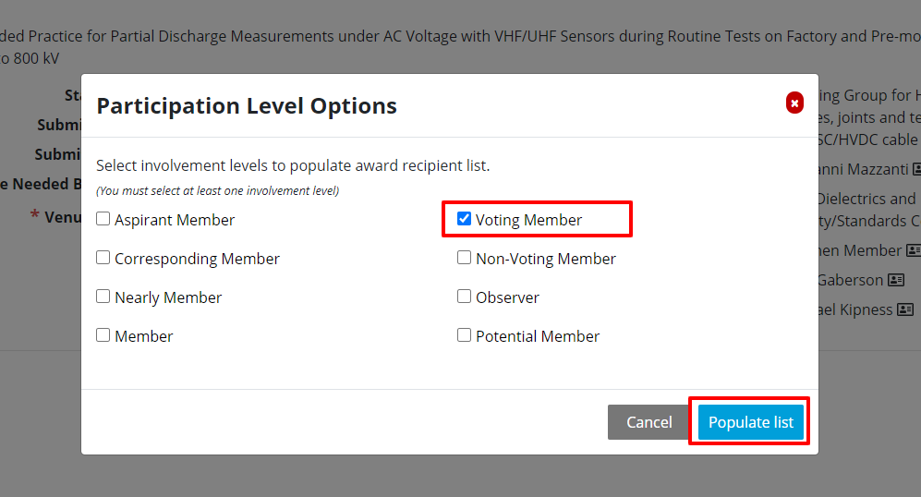
Task: Enable the Corresponding Member option
Action: point(103,258)
